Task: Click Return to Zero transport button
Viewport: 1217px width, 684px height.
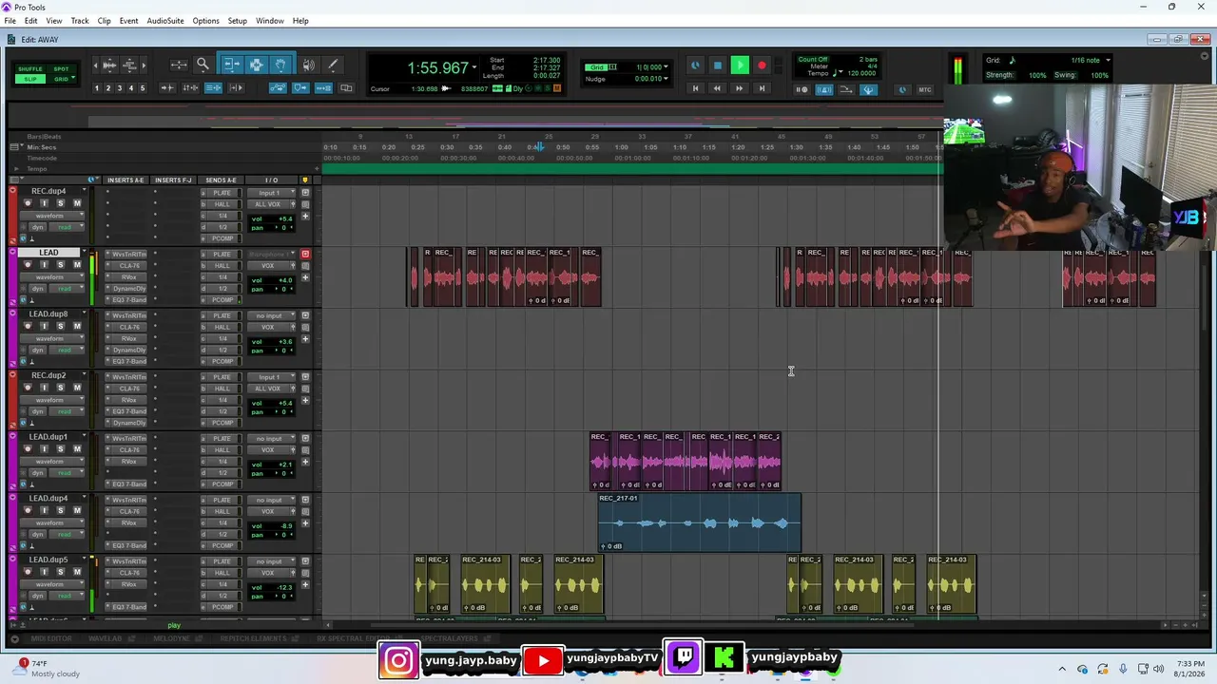Action: [x=695, y=89]
